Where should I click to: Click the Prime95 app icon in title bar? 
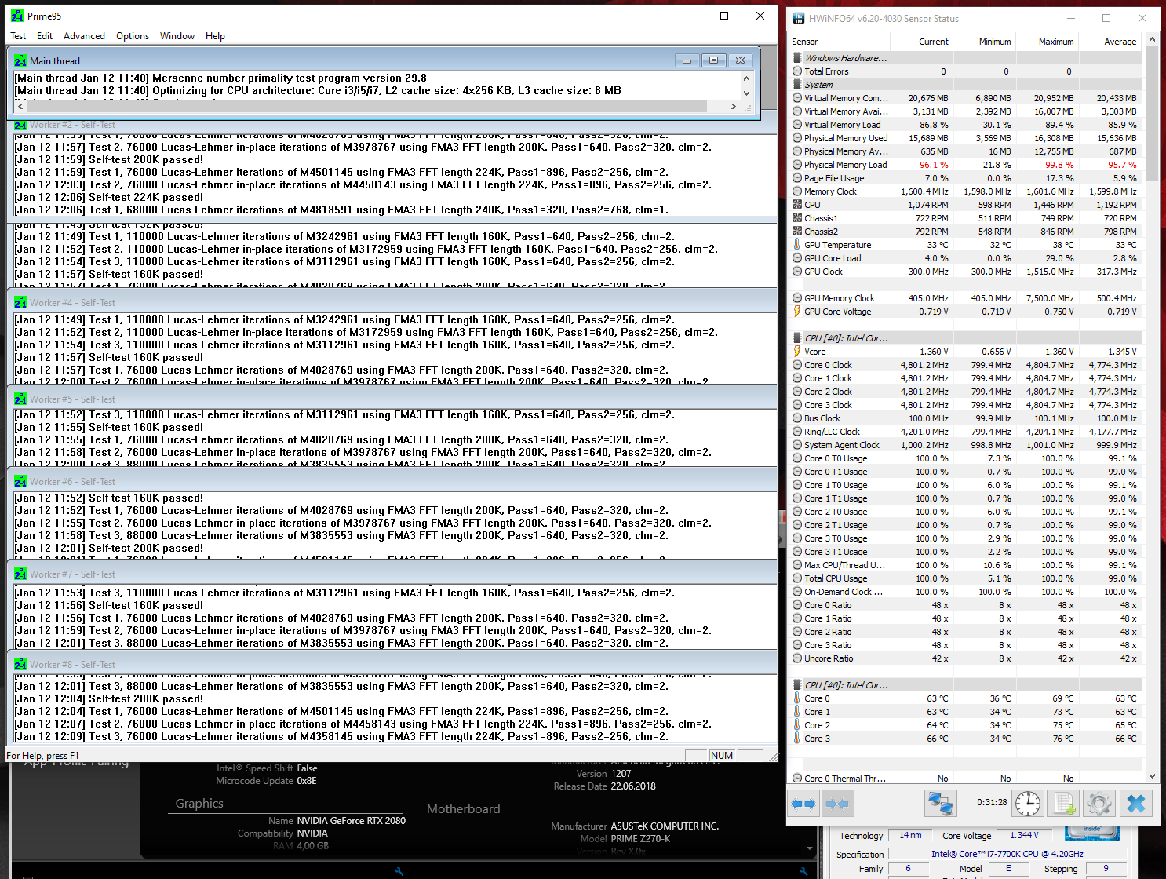click(x=17, y=16)
